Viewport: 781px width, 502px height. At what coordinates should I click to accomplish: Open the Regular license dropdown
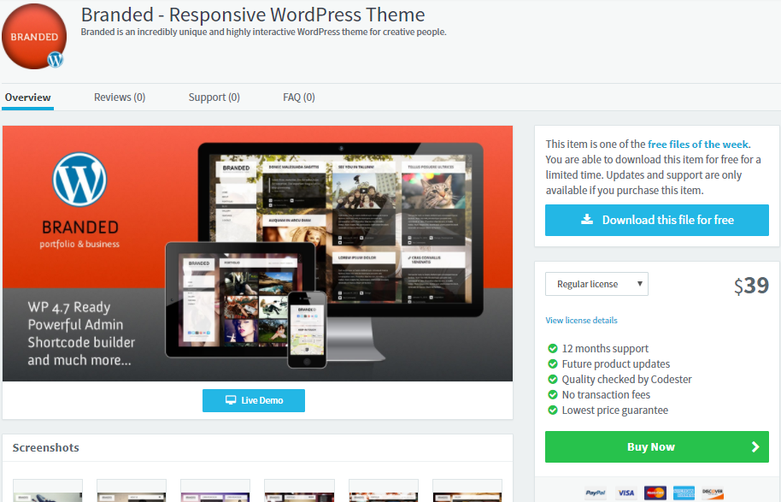[596, 284]
